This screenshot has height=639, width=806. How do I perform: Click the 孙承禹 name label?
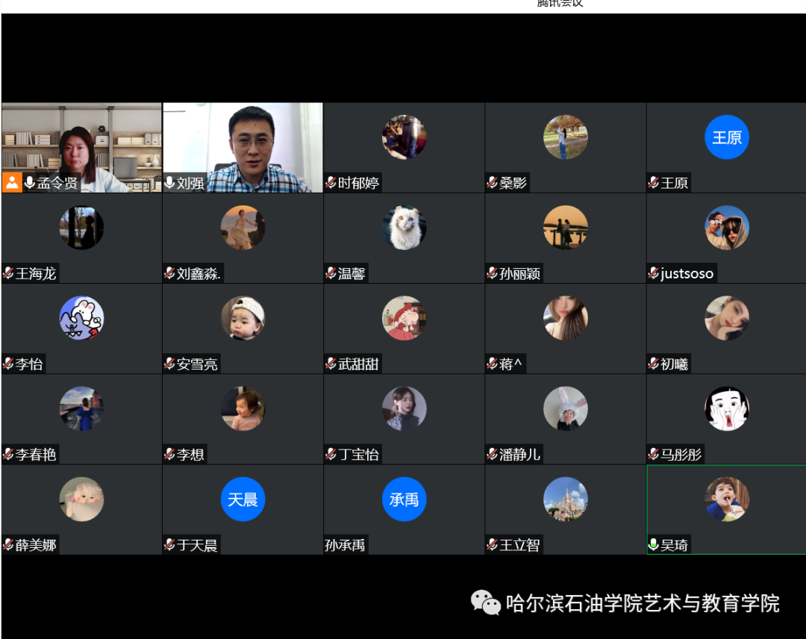tap(345, 546)
